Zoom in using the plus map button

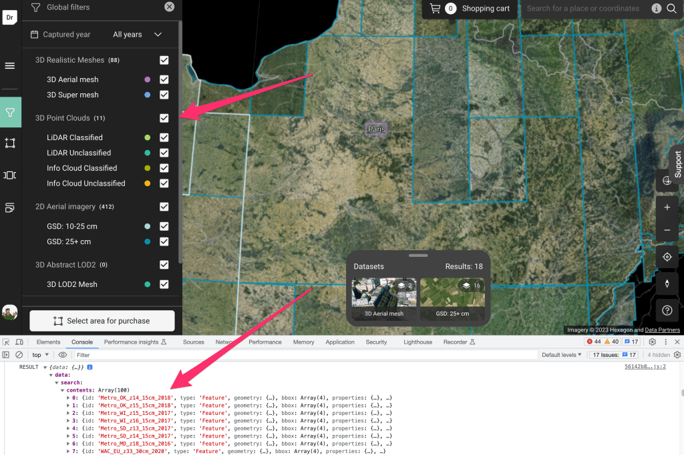pos(667,207)
